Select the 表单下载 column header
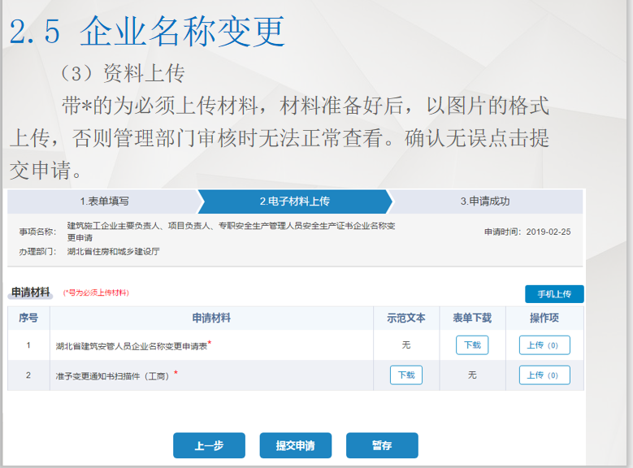The width and height of the screenshot is (633, 468). [x=472, y=318]
